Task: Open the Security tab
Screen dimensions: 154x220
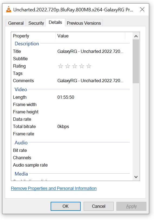Action: point(36,23)
